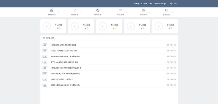Screen dimensions: 218x104
Task: Click 公告 tag beside the 《英魂之刃》 row
Action: [x=45, y=79]
